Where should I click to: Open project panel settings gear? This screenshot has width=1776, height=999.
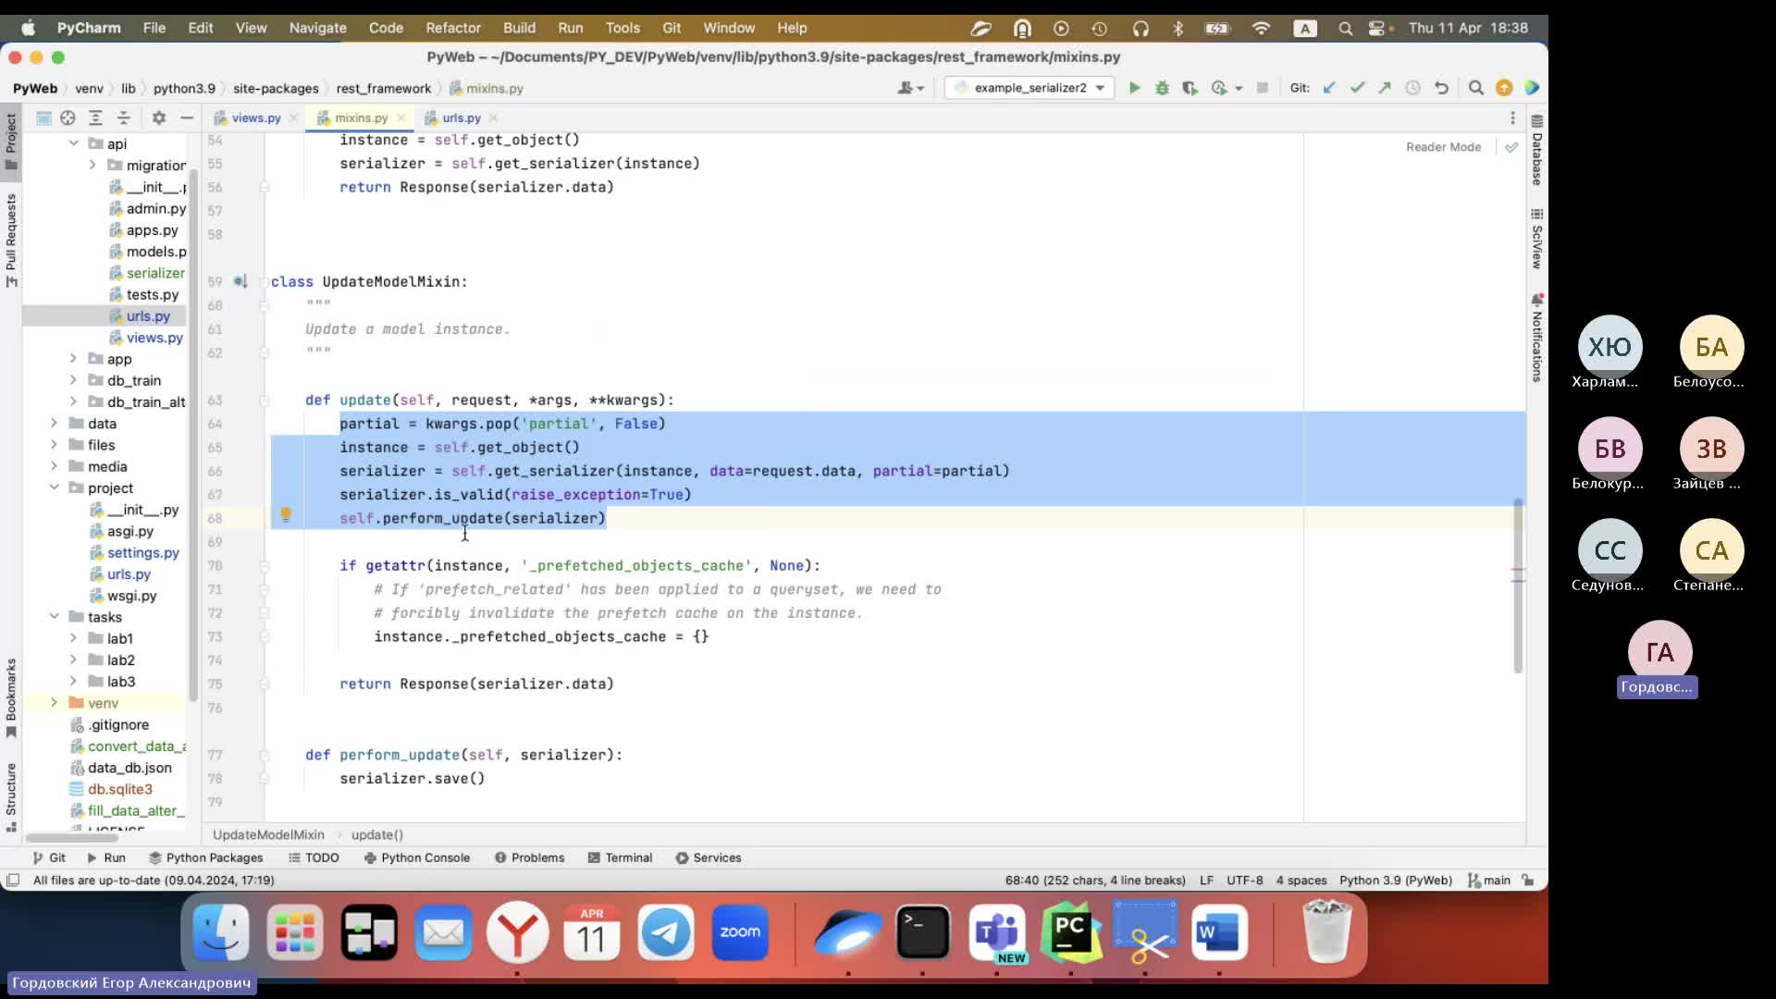pos(159,117)
